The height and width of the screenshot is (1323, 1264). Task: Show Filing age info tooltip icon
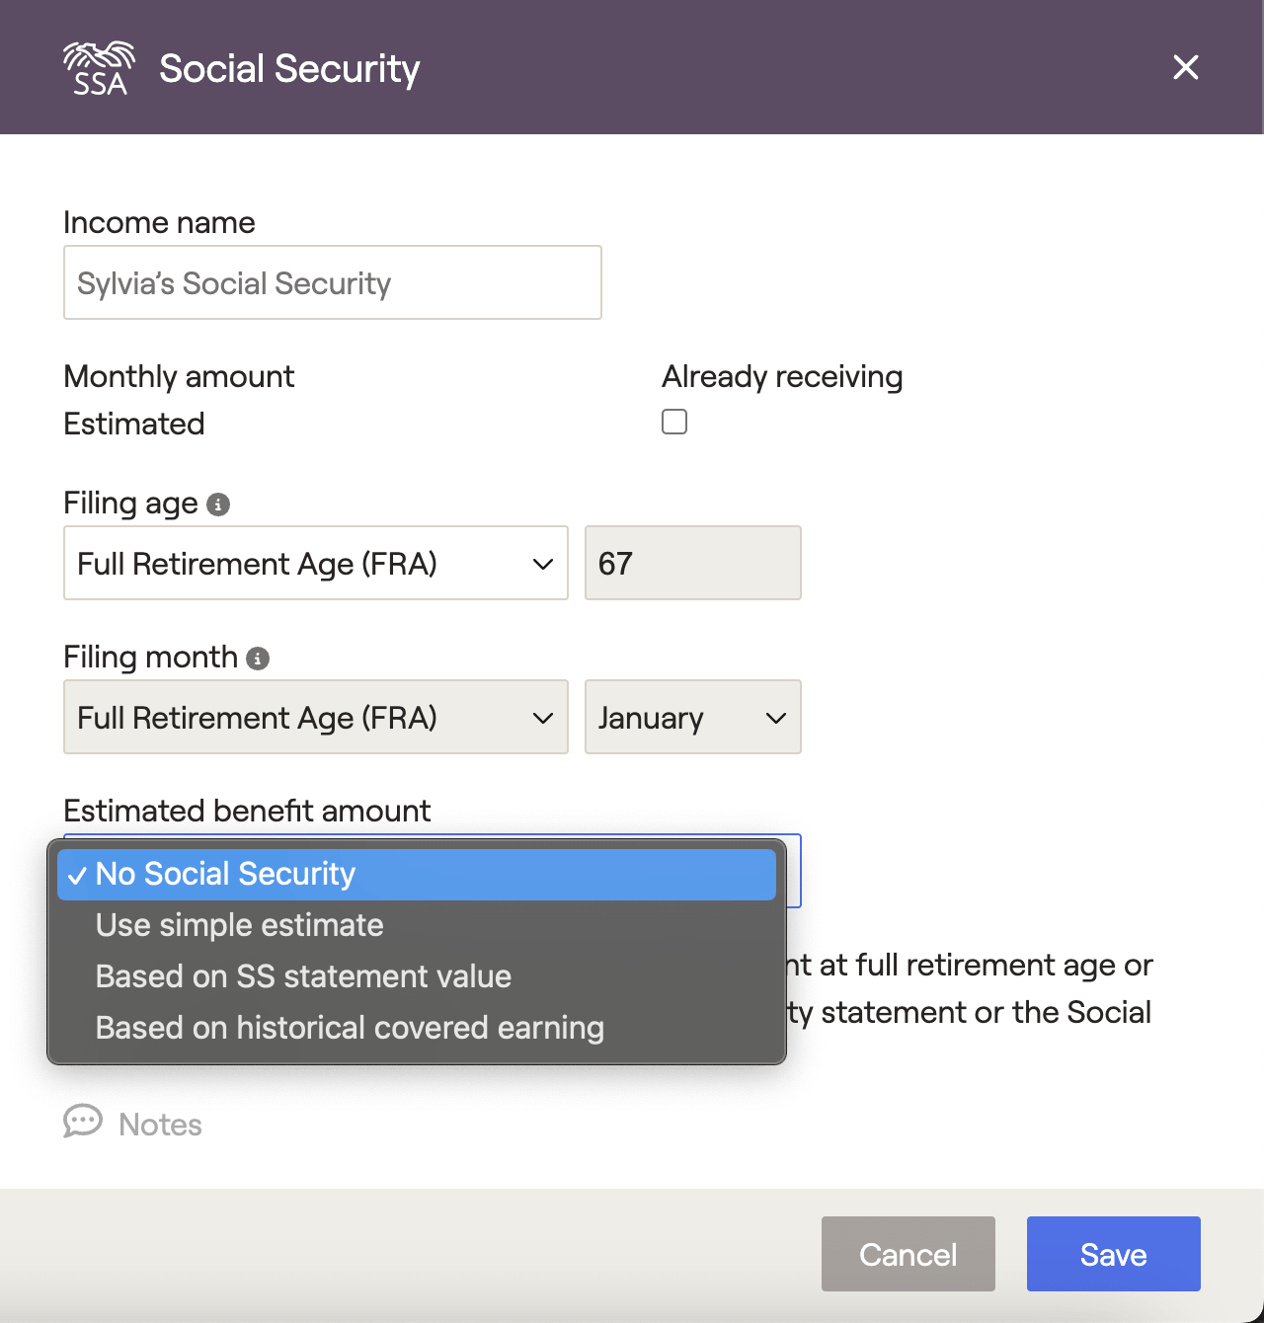[218, 505]
